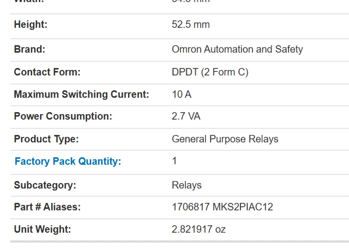Click the factory pack quantity value 1
The width and height of the screenshot is (349, 248).
(174, 161)
